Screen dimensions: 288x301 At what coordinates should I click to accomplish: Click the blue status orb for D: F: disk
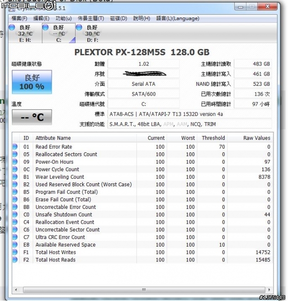79,27
